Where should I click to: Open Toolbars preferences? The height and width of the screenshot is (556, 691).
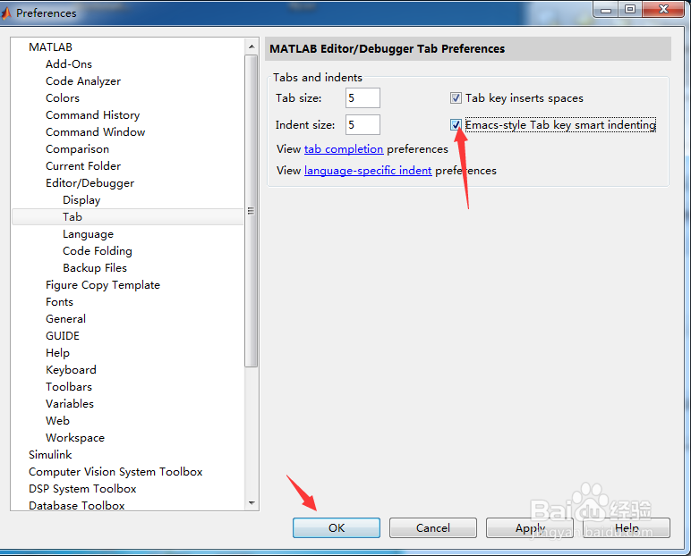click(69, 387)
